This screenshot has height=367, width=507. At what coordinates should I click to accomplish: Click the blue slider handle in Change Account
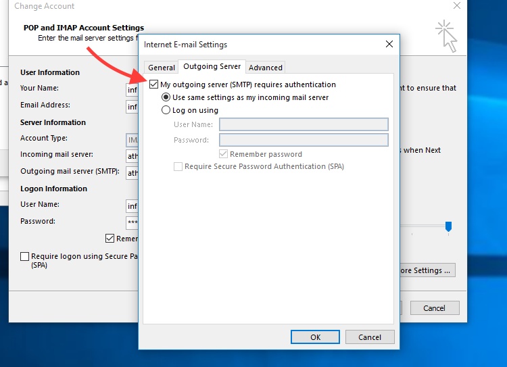tap(448, 226)
